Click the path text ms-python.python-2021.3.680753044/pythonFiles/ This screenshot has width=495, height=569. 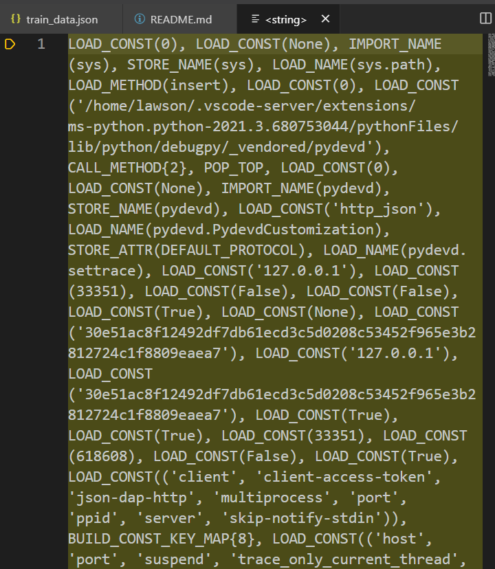click(263, 127)
